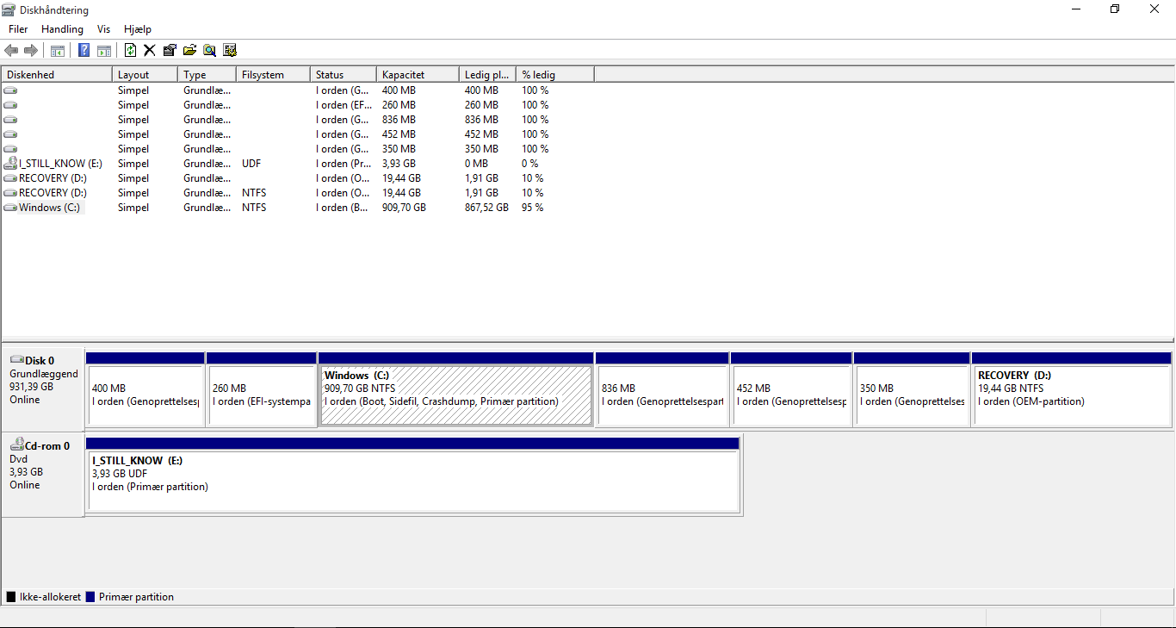Select status 'I orden (Pr...' in list
Viewport: 1176px width, 628px height.
tap(344, 164)
